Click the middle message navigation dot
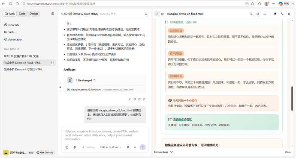Viewport: 296px width, 158px height. pos(60,87)
